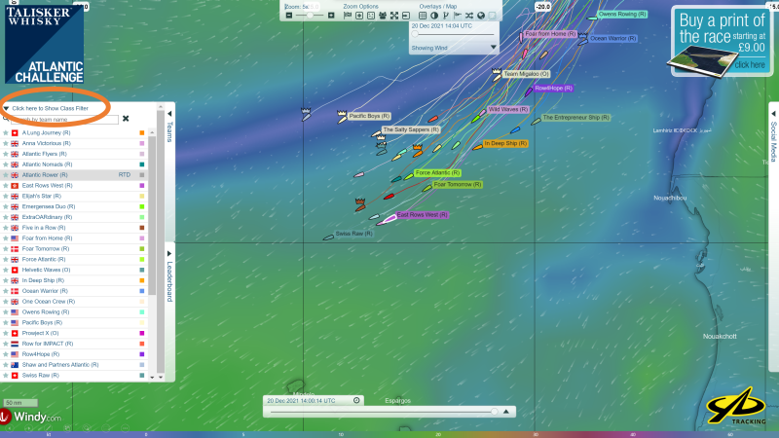Click the zoom out minus button
The image size is (779, 438).
(x=289, y=16)
